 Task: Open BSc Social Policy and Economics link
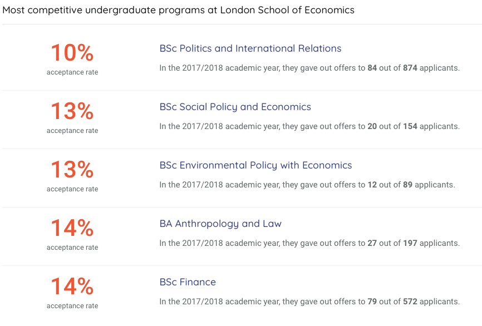coord(235,107)
